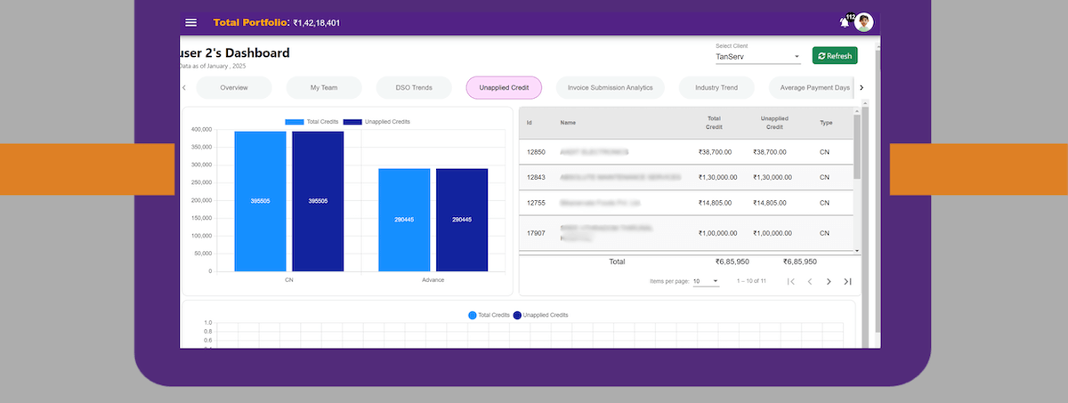This screenshot has height=403, width=1068.
Task: Click the ₹38,700.00 Total Credit cell
Action: [x=716, y=152]
